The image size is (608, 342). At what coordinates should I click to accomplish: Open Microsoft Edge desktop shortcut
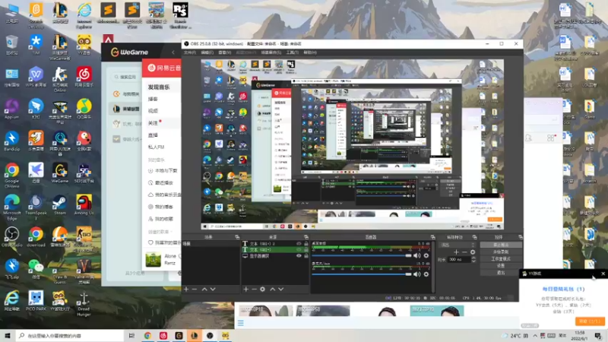tap(11, 207)
